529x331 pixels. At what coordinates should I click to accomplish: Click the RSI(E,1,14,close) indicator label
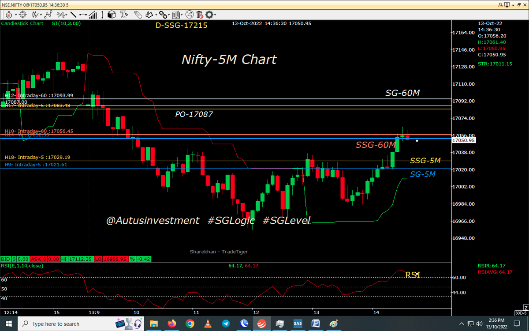click(x=22, y=266)
